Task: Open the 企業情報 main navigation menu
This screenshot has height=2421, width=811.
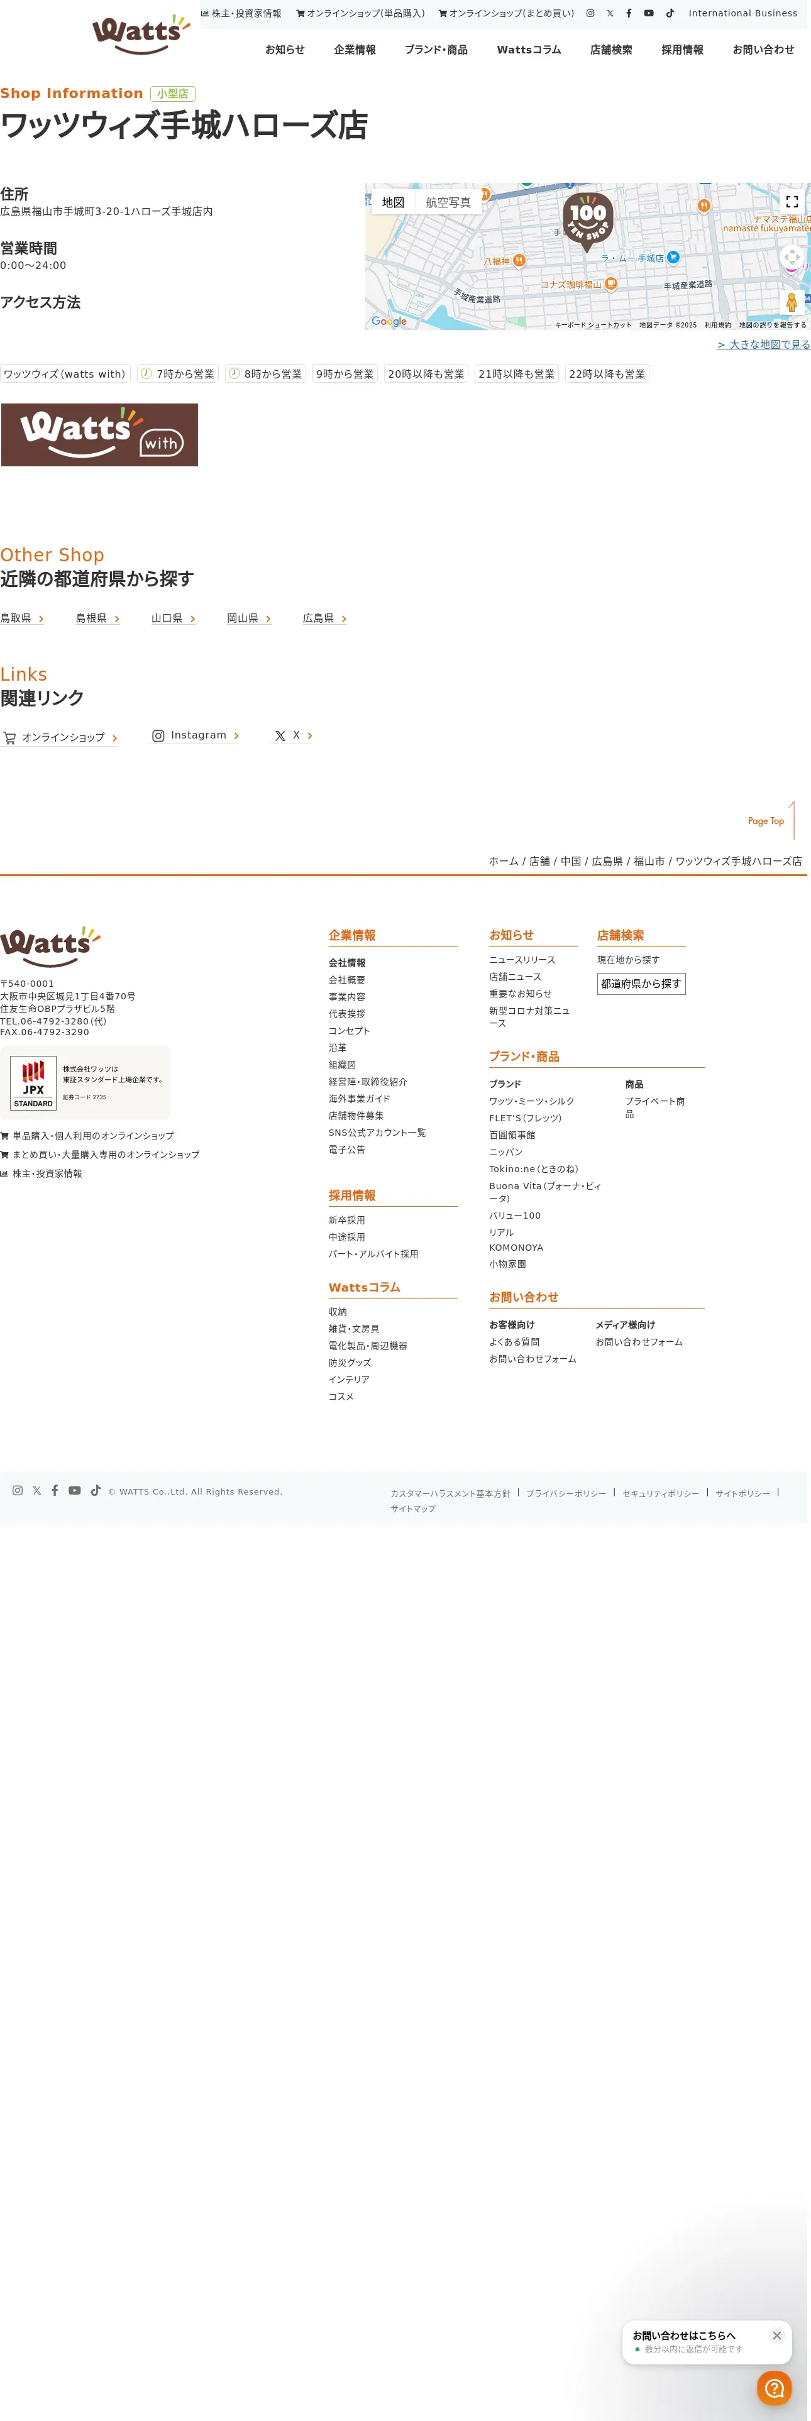Action: coord(355,50)
